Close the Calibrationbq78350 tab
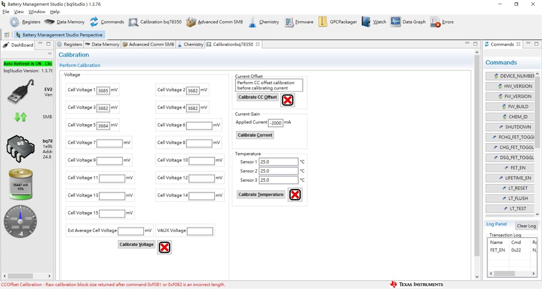Viewport: 542px width, 289px height. click(258, 44)
